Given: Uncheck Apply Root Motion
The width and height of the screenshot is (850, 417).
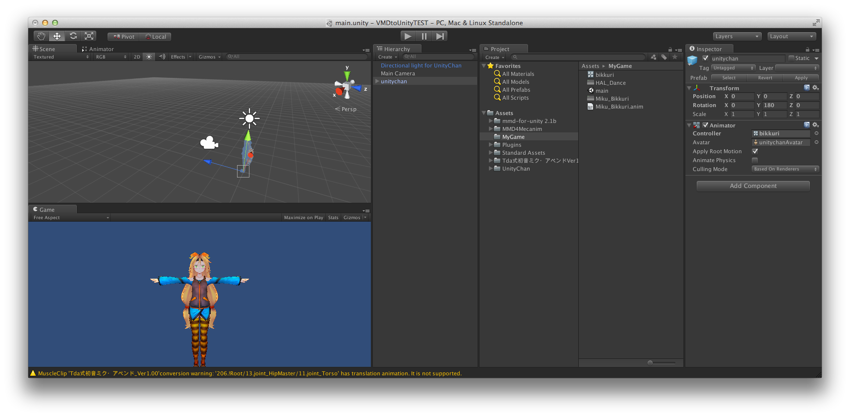Looking at the screenshot, I should tap(755, 151).
